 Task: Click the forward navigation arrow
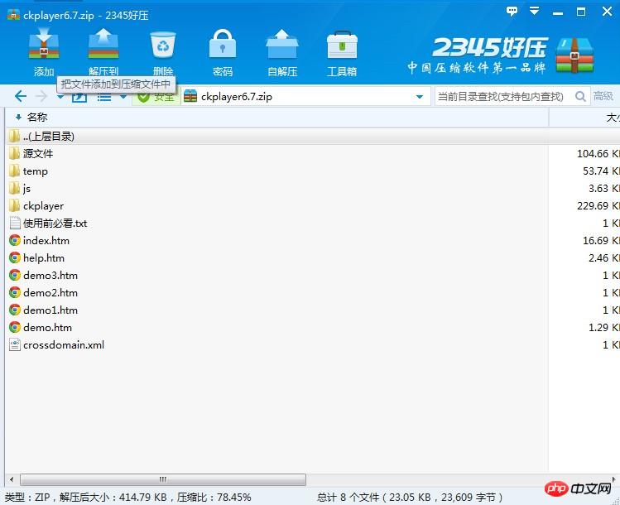tap(41, 96)
